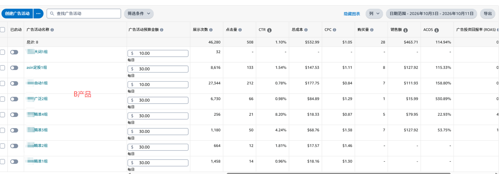Screen dimensions: 499x174
Task: Click the info icon beside 展示次数
Action: (x=211, y=30)
